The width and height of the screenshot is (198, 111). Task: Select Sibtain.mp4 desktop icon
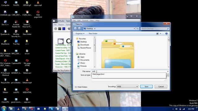[27, 81]
